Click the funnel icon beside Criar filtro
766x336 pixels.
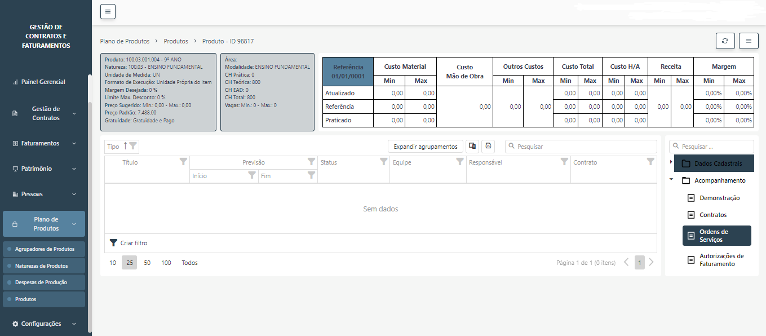113,243
